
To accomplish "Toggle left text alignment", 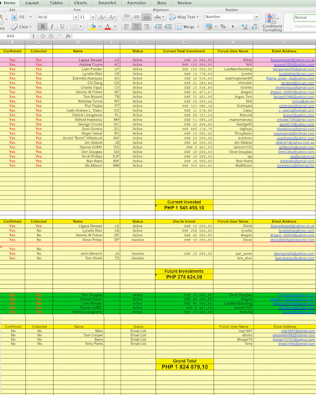I will click(127, 27).
